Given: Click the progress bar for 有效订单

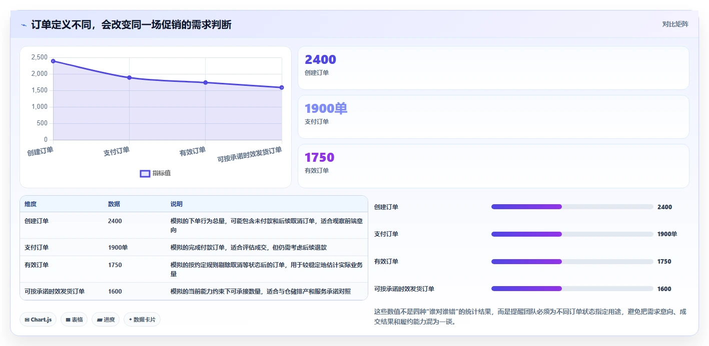Looking at the screenshot, I should pos(572,262).
